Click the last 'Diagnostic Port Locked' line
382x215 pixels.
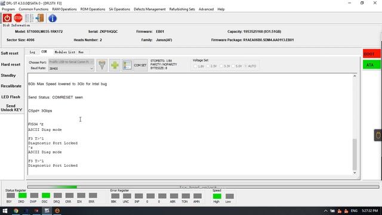click(x=53, y=165)
